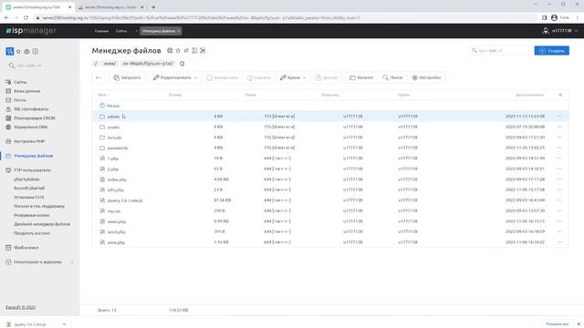Open row actions menu for view.php
Image resolution: width=584 pixels, height=328 pixels.
coord(559,242)
